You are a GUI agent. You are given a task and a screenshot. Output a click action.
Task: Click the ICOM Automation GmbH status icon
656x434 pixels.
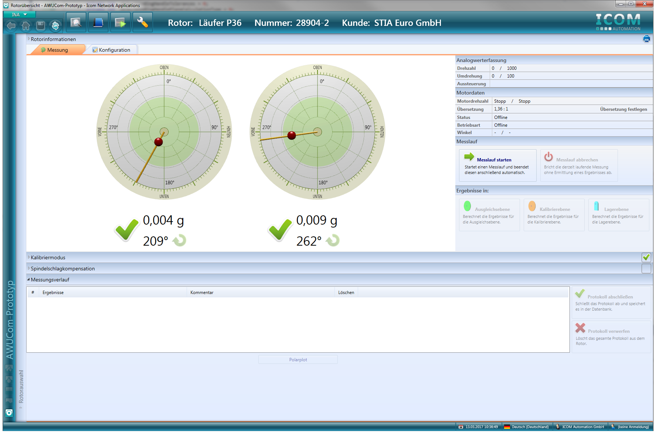coord(558,427)
